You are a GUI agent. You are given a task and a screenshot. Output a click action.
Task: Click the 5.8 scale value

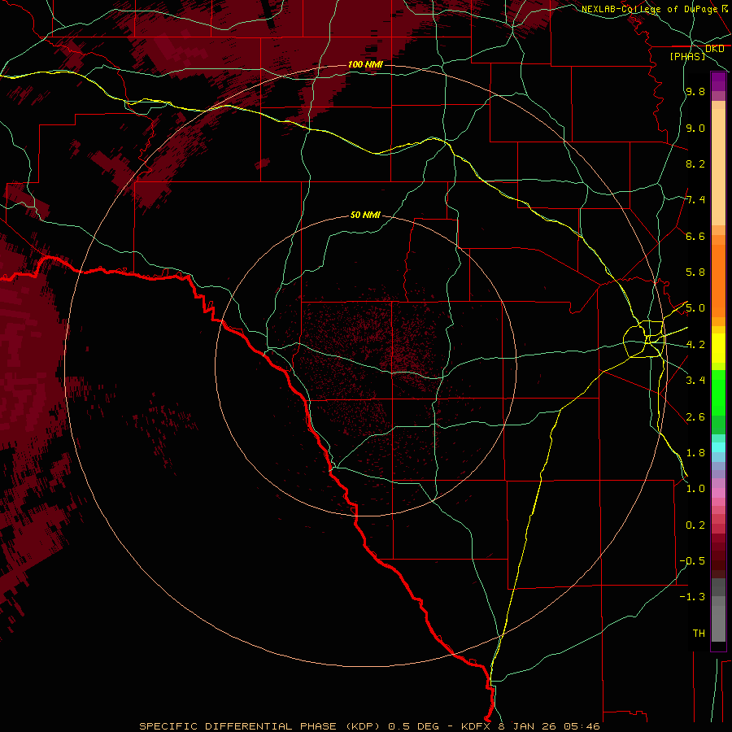[695, 272]
